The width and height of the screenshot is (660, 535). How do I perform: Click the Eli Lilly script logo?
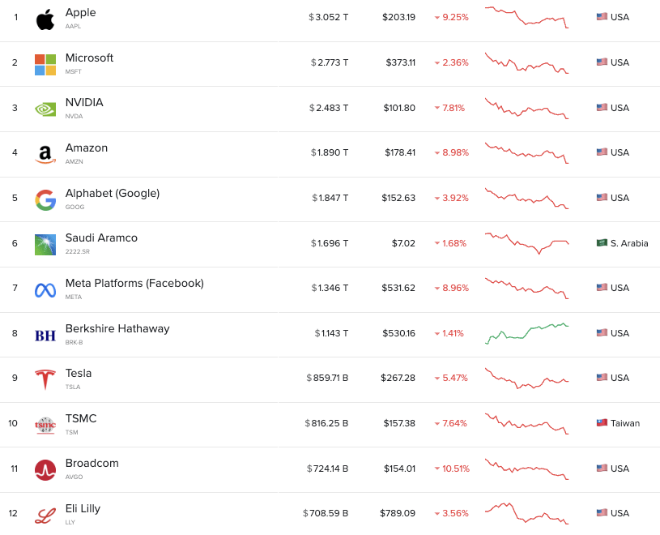[x=45, y=516]
